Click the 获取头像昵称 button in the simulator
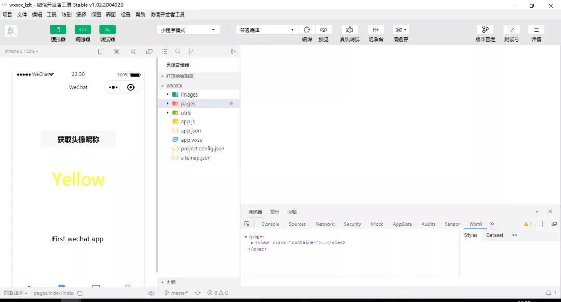Viewport: 561px width, 302px height. (78, 139)
